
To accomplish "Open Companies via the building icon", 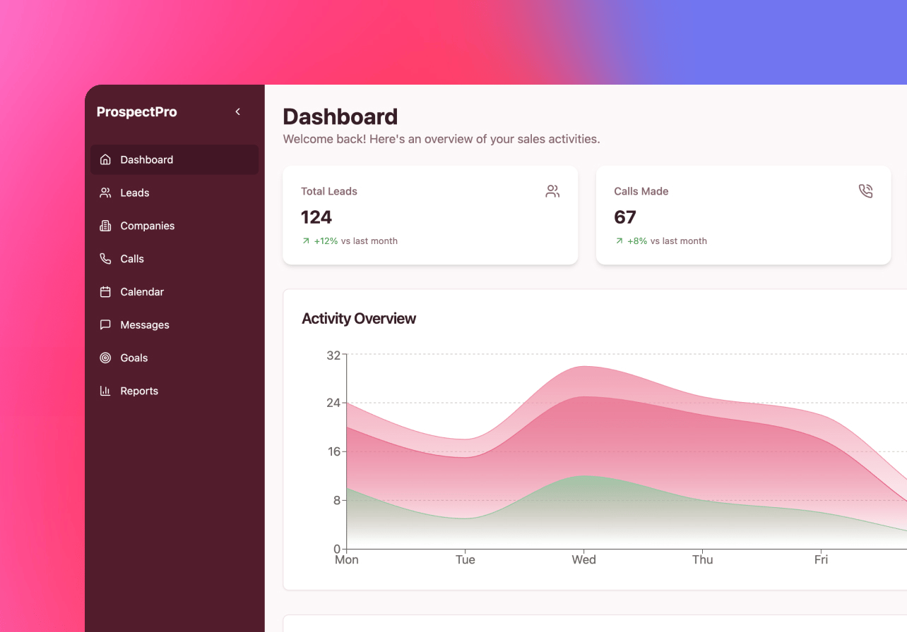I will click(105, 226).
